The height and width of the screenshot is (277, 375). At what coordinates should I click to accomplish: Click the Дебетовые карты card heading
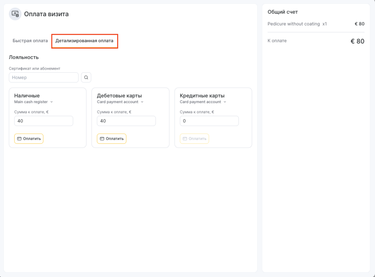[x=119, y=96]
